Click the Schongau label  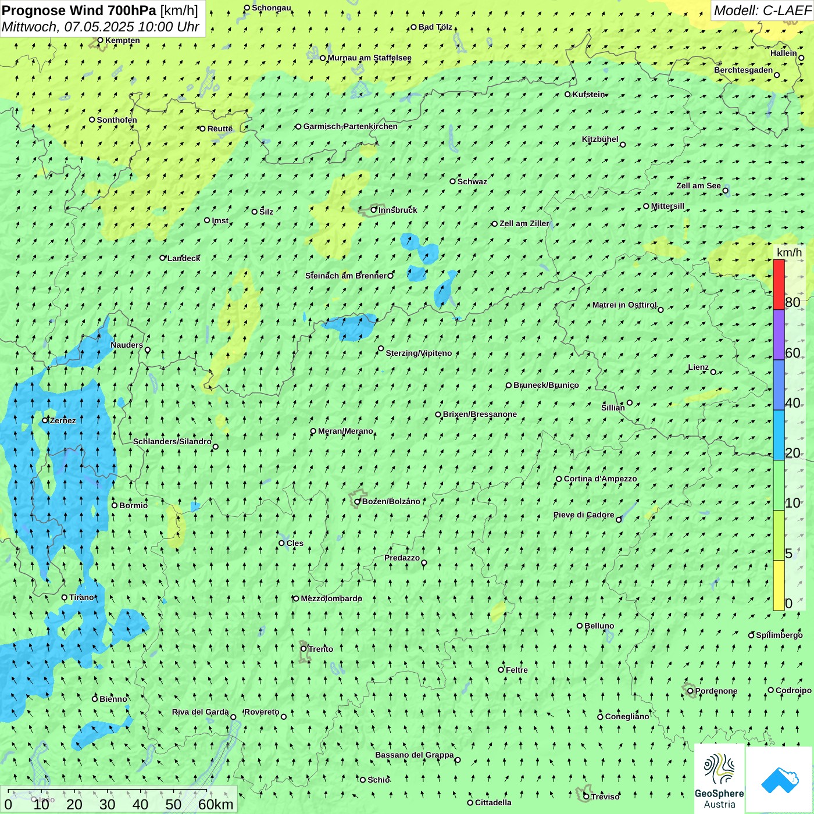(272, 8)
